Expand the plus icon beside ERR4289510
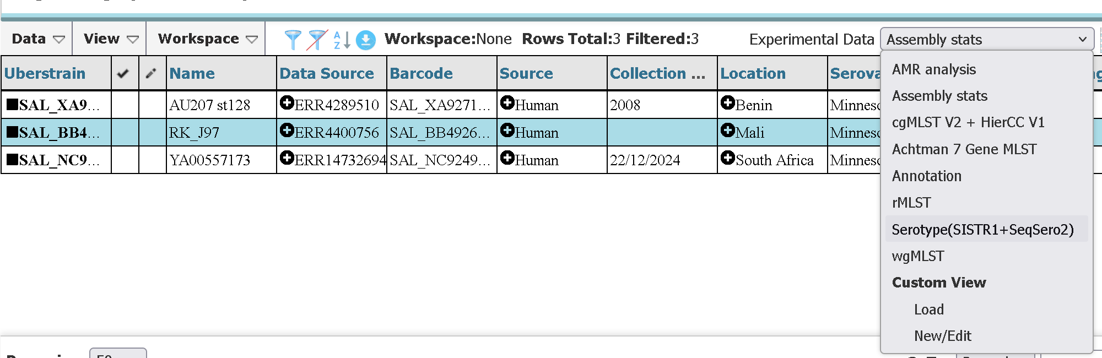 point(287,103)
